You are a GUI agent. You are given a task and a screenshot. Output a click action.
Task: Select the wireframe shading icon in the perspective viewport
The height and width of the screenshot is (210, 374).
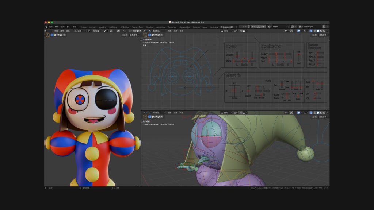coord(315,113)
